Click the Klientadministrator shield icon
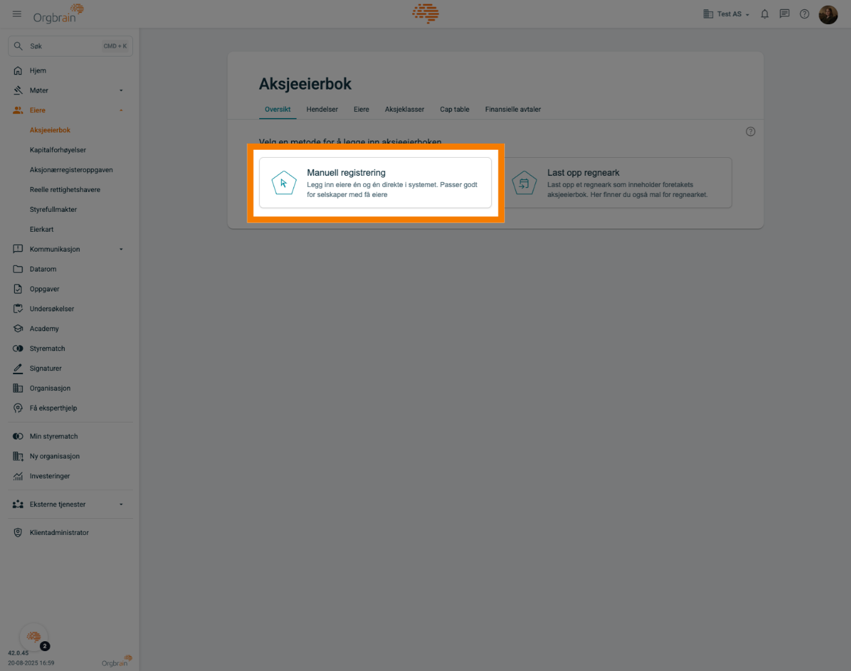Screen dimensions: 851x671 pyautogui.click(x=18, y=532)
